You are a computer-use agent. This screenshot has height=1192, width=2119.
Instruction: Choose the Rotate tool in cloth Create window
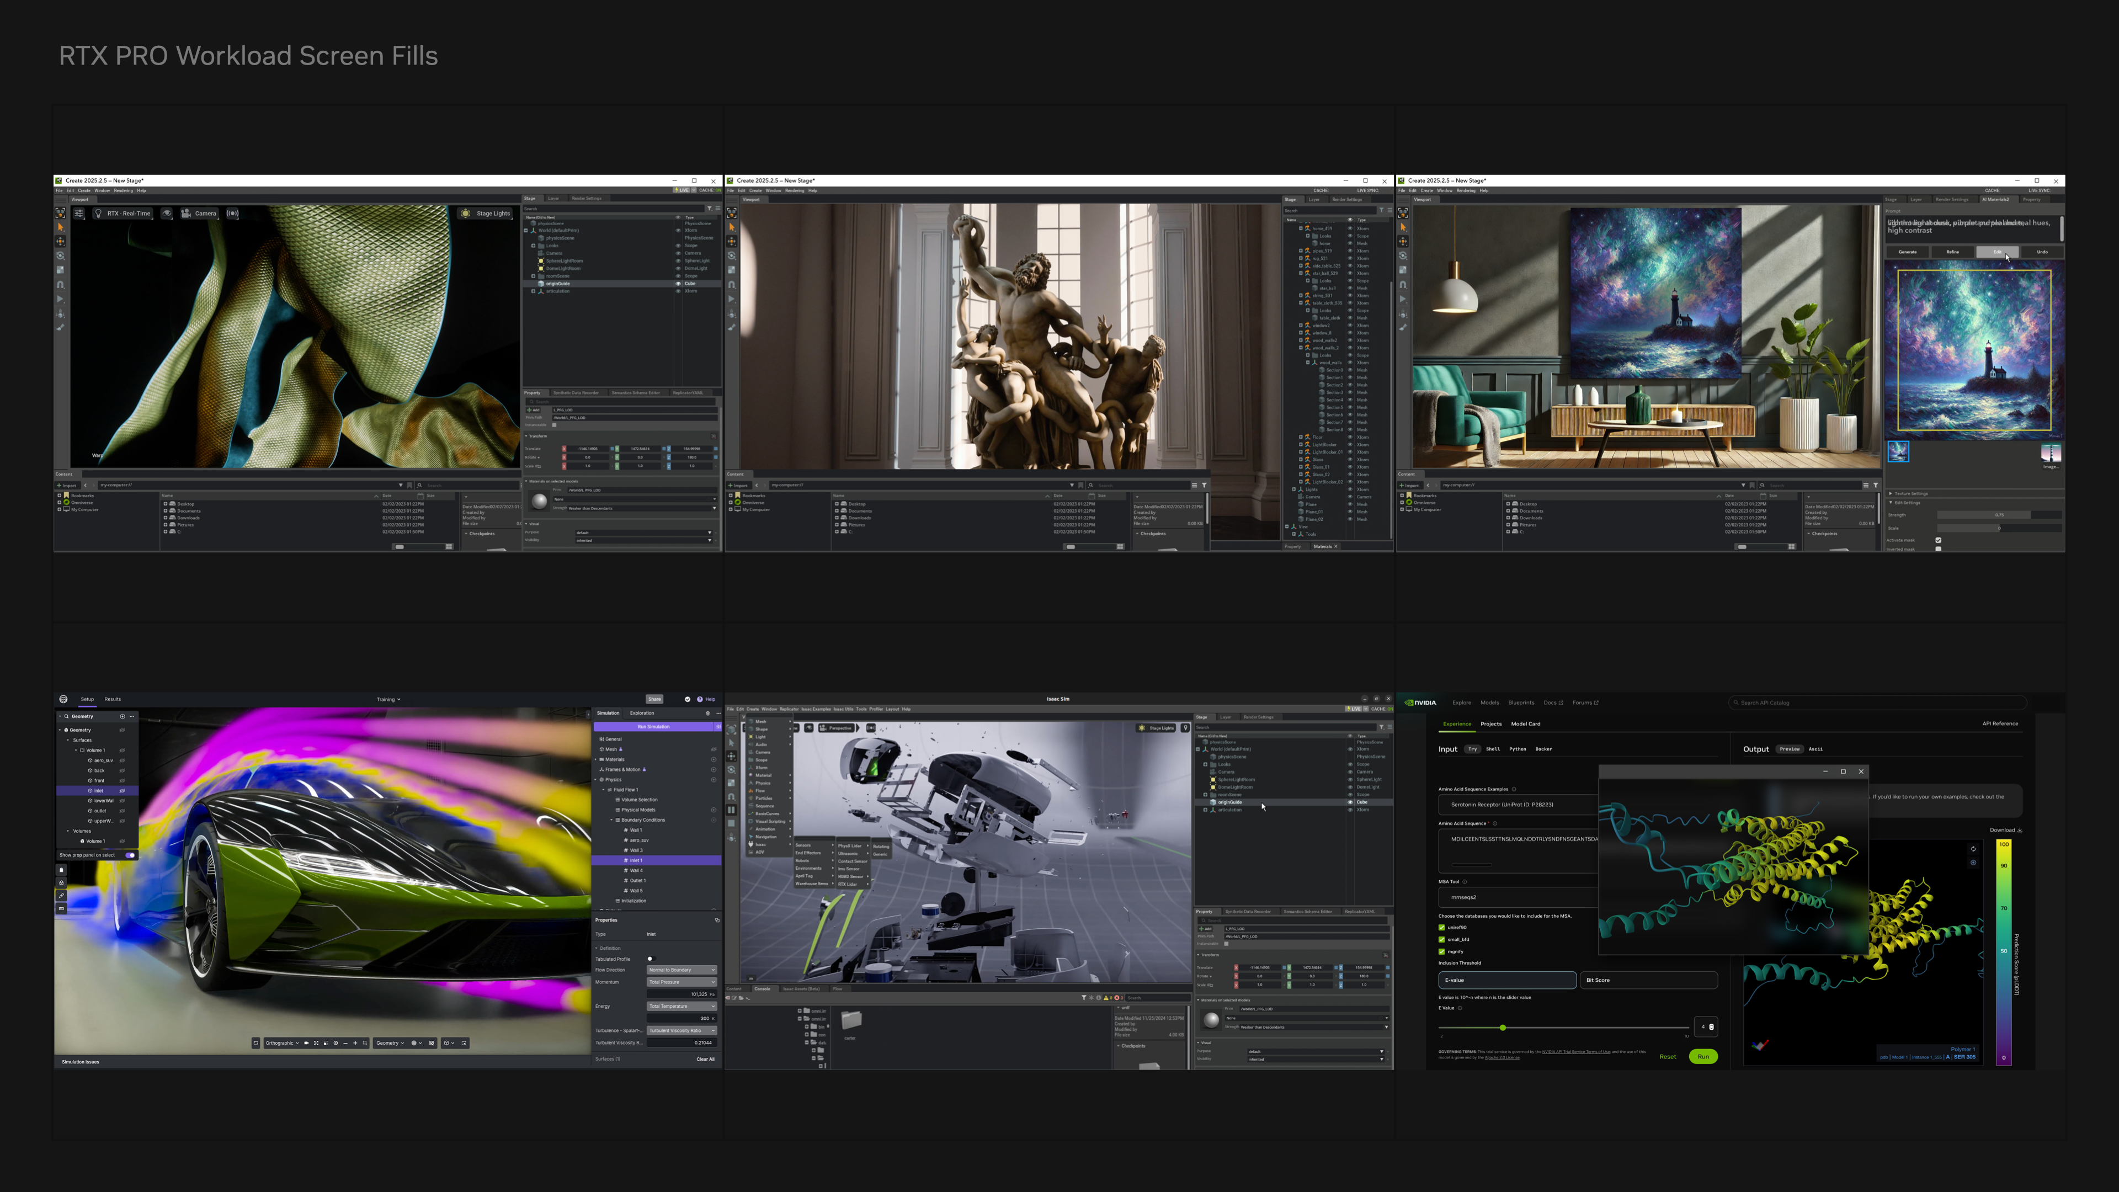point(60,256)
